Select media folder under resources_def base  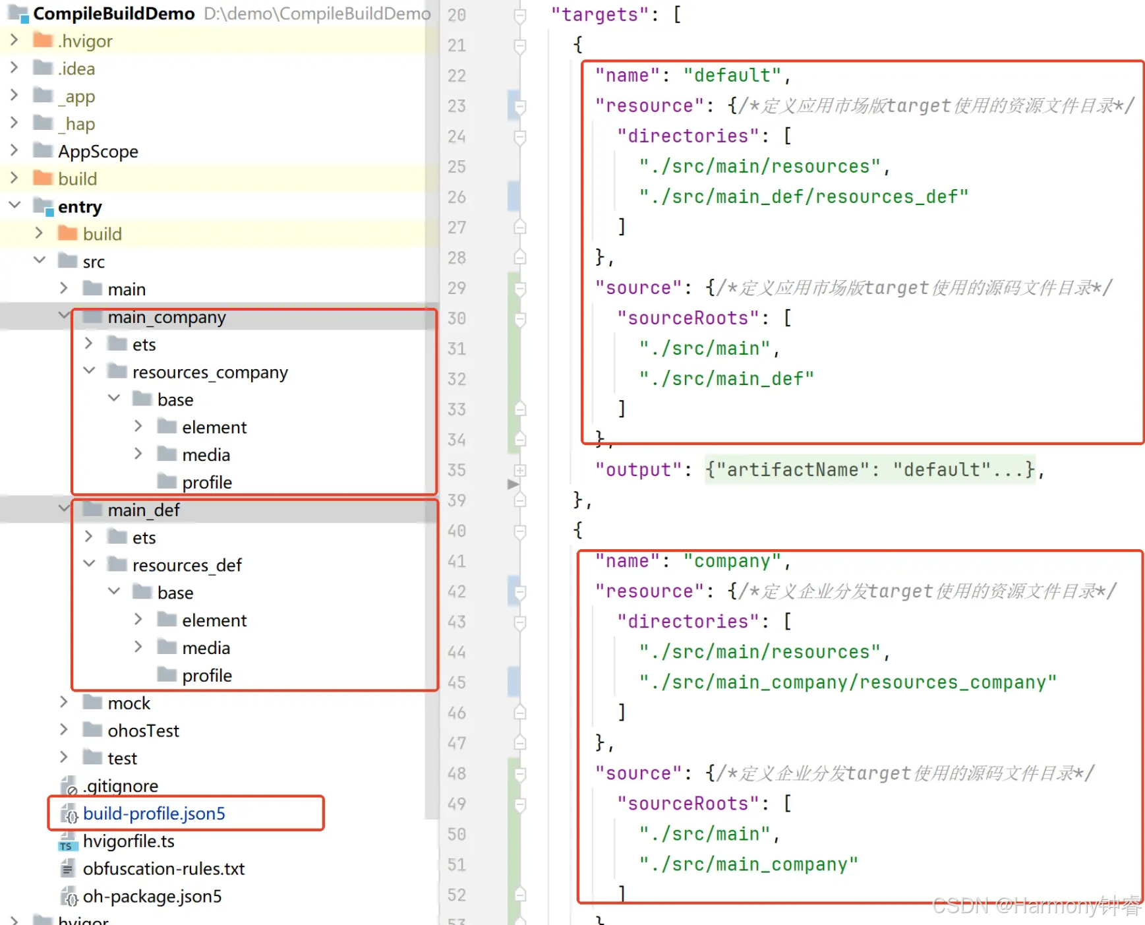click(x=206, y=648)
